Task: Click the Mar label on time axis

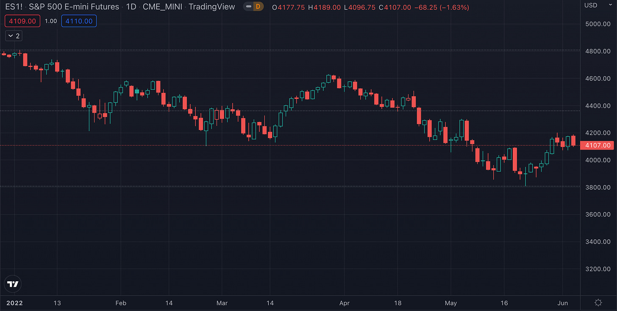Action: [222, 303]
